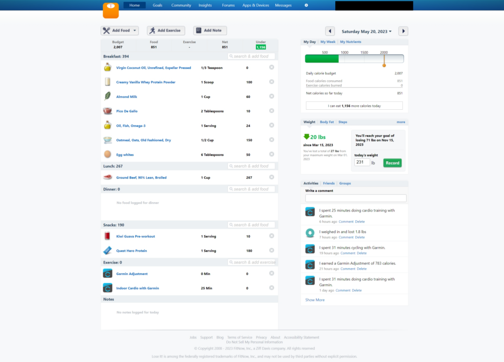Go to previous day with left arrow
The image size is (504, 362).
click(330, 31)
